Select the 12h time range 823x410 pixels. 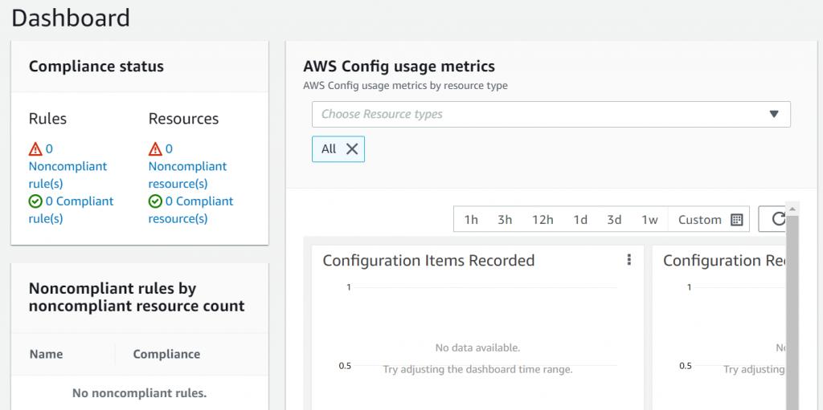click(543, 220)
